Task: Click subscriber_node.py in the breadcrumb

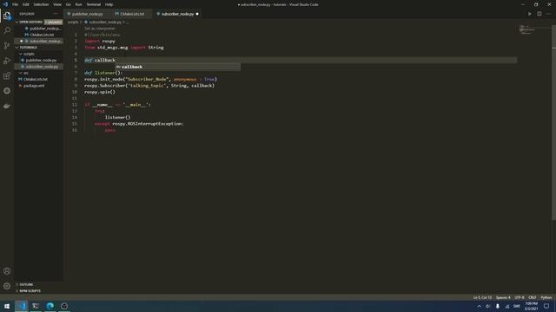Action: [x=104, y=22]
